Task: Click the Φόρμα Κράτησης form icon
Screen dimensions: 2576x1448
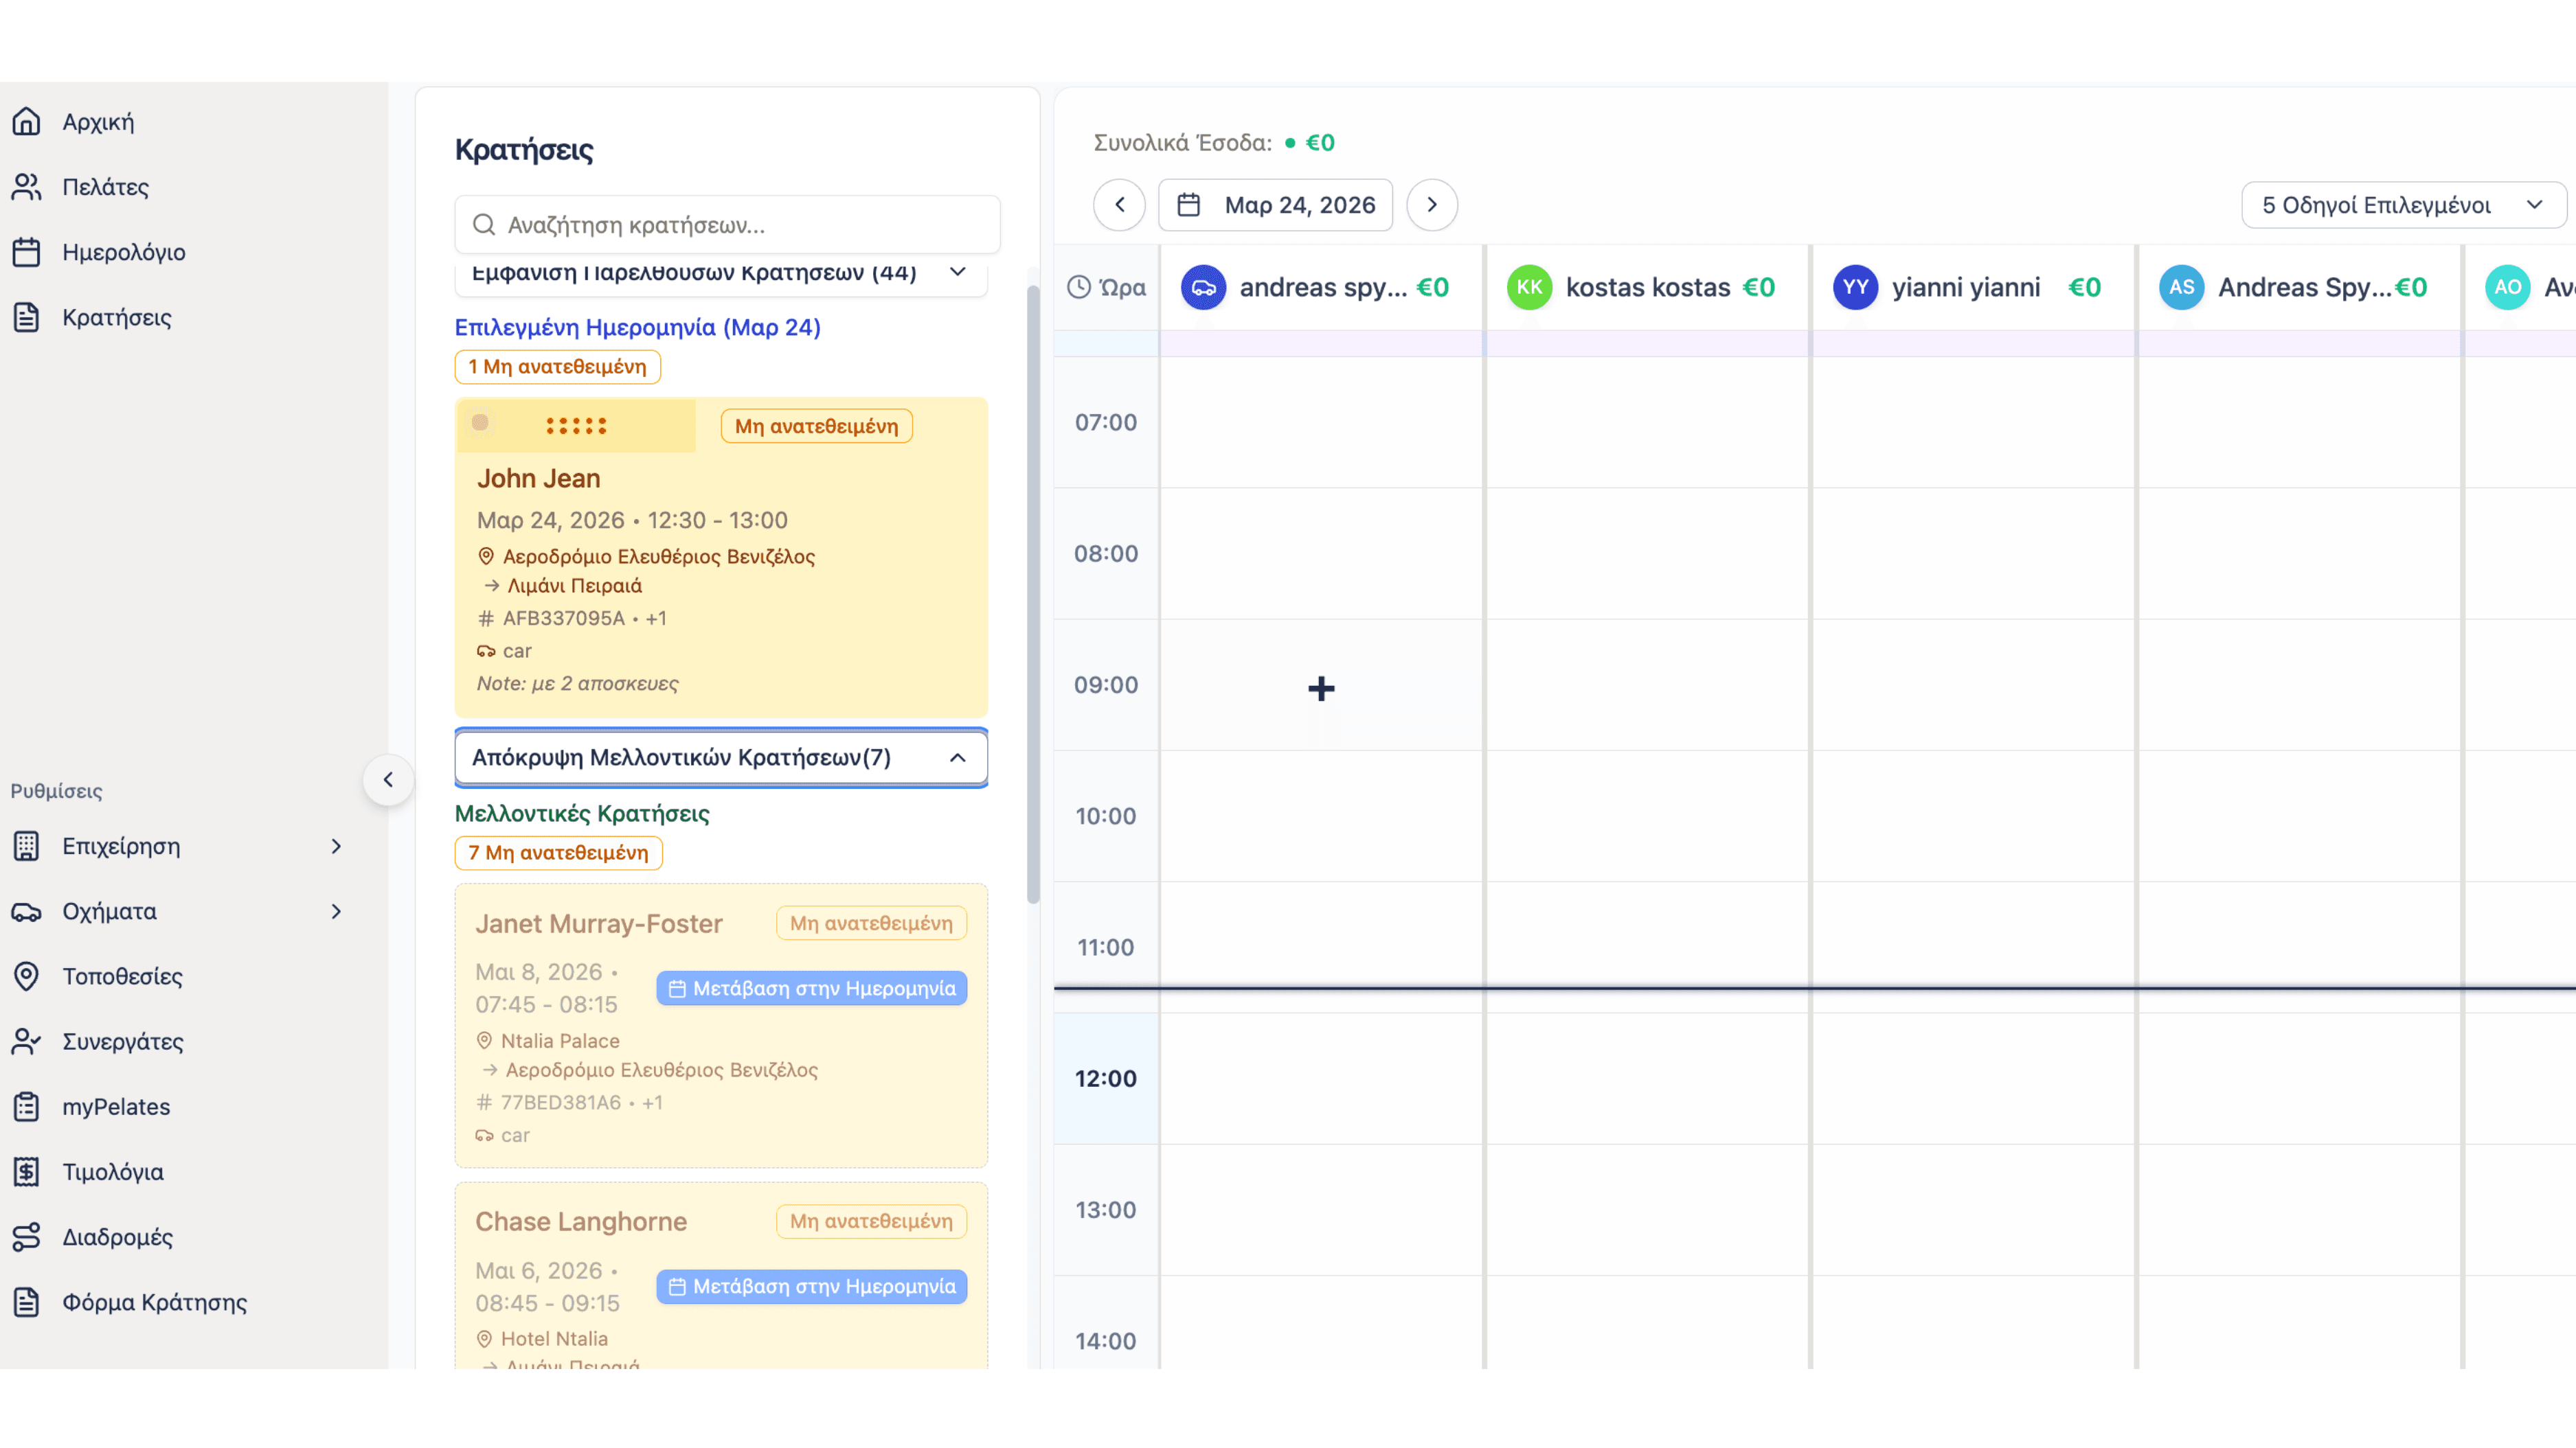Action: 26,1301
